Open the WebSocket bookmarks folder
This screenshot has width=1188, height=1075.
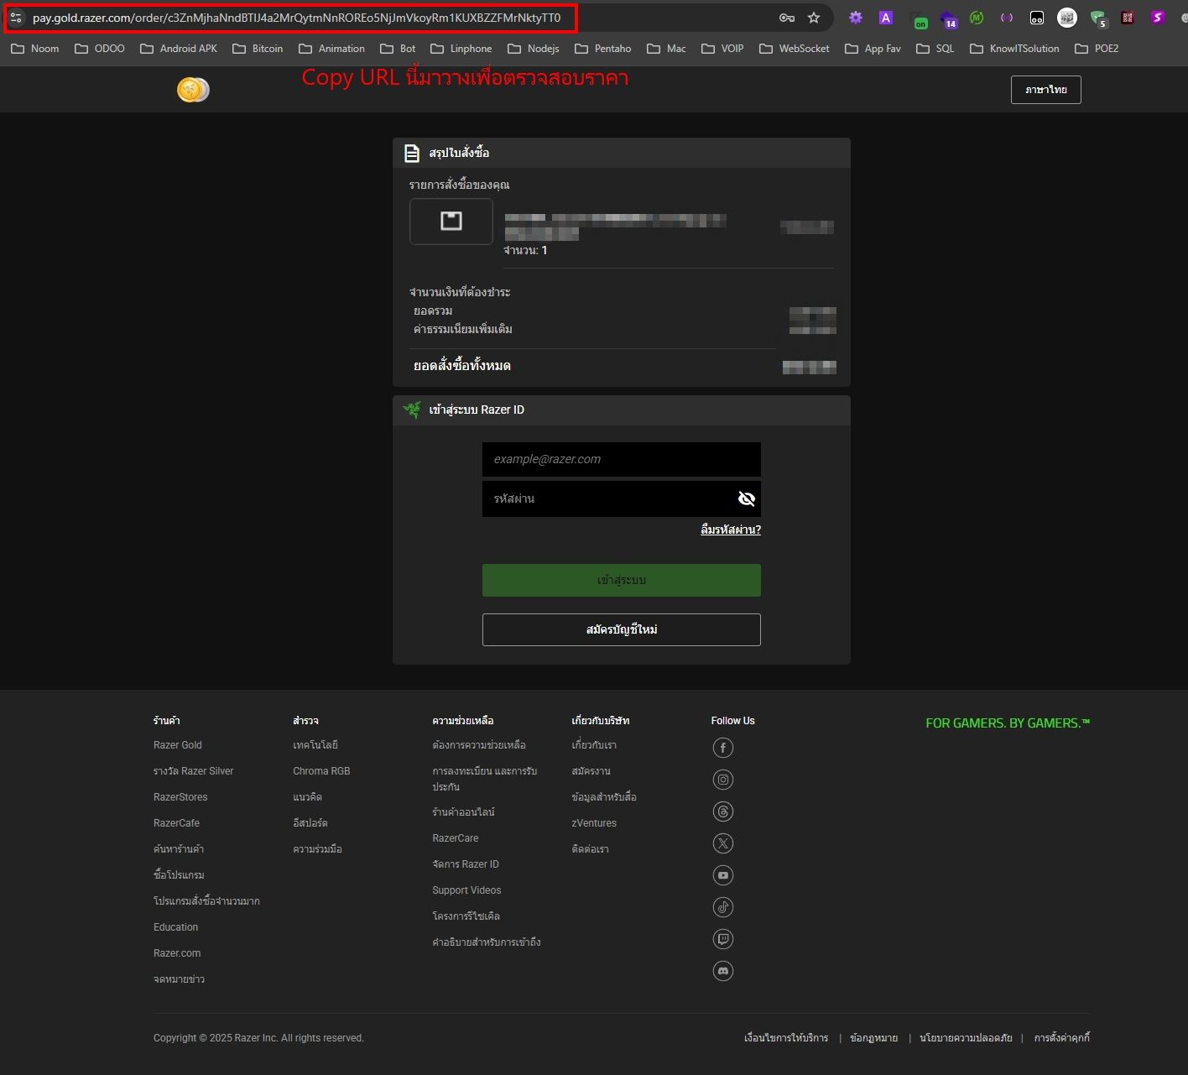point(795,49)
